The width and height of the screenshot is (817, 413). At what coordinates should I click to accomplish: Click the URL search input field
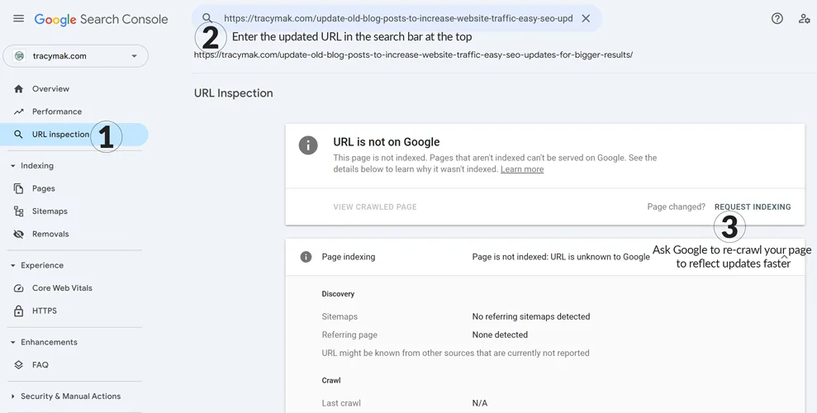pos(398,18)
